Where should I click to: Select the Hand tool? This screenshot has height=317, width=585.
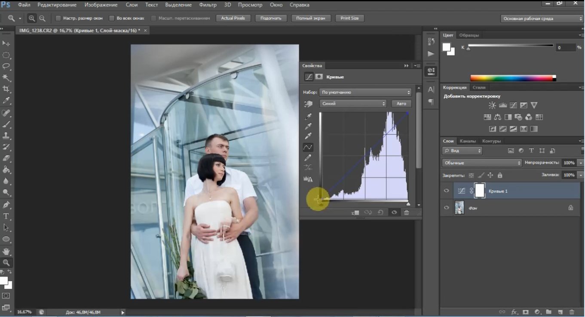tap(6, 251)
